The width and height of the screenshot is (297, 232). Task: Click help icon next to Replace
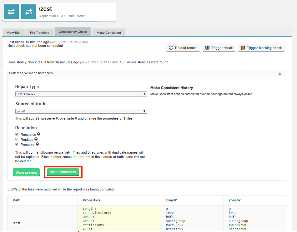coord(36,139)
